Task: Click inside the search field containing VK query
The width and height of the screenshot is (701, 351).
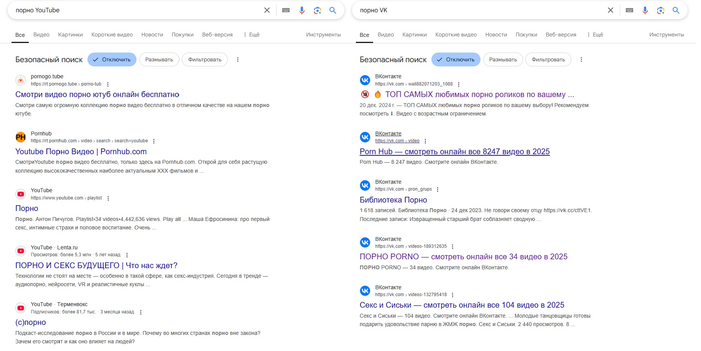Action: coord(479,10)
